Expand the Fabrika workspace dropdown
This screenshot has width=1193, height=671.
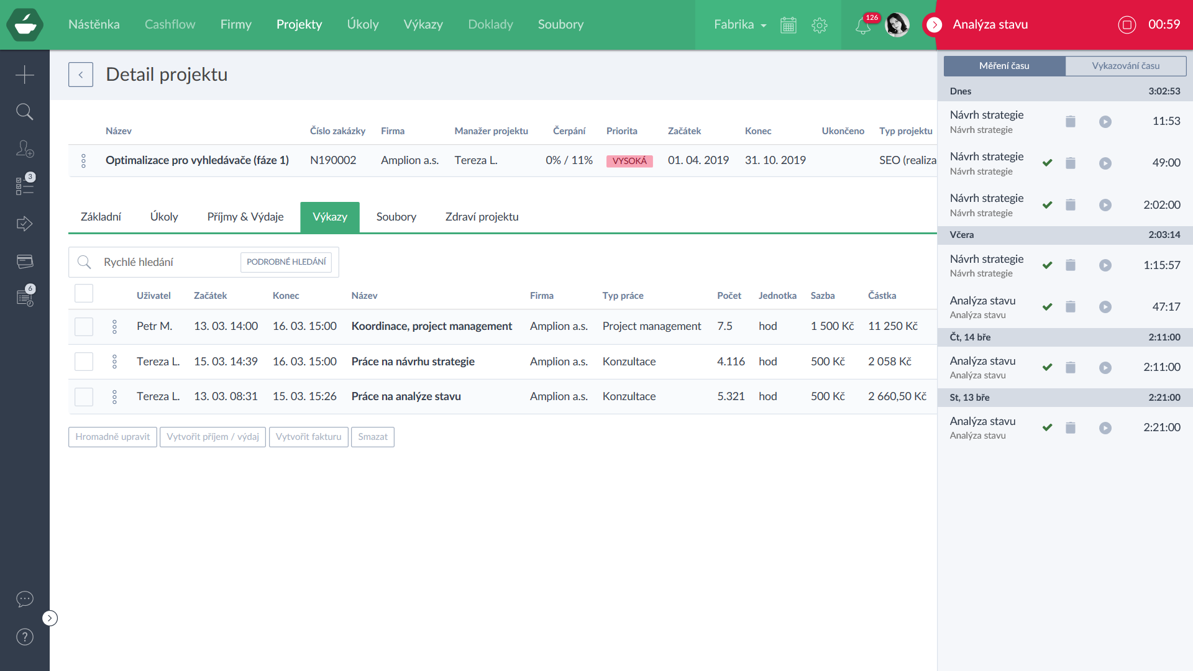(x=739, y=25)
